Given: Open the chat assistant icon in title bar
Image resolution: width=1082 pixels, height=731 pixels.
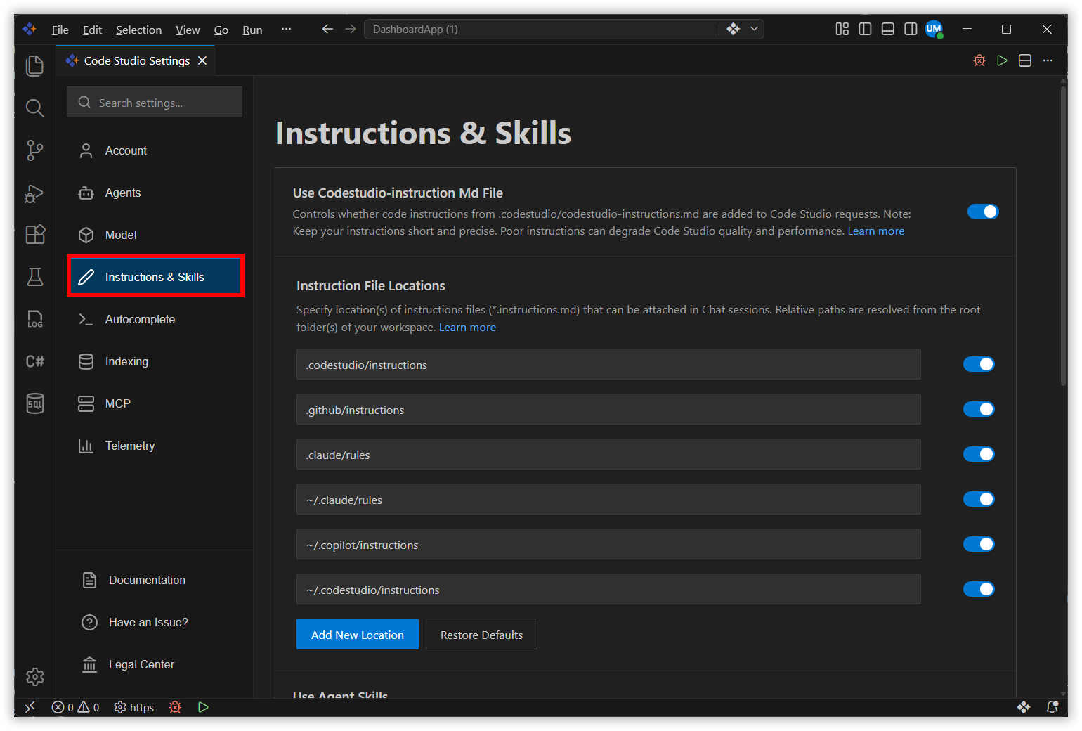Looking at the screenshot, I should 734,29.
